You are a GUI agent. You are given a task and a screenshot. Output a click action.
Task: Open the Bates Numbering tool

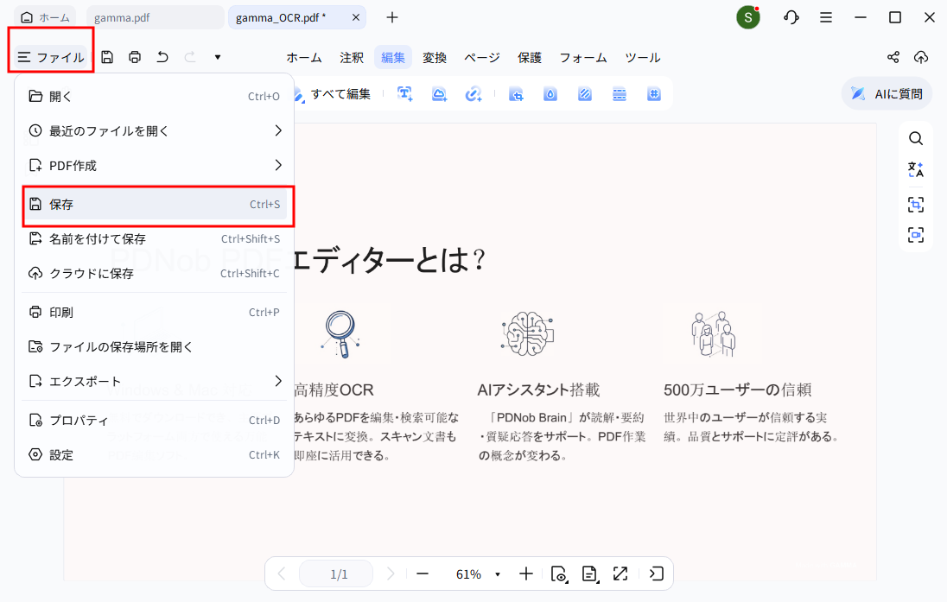click(654, 93)
